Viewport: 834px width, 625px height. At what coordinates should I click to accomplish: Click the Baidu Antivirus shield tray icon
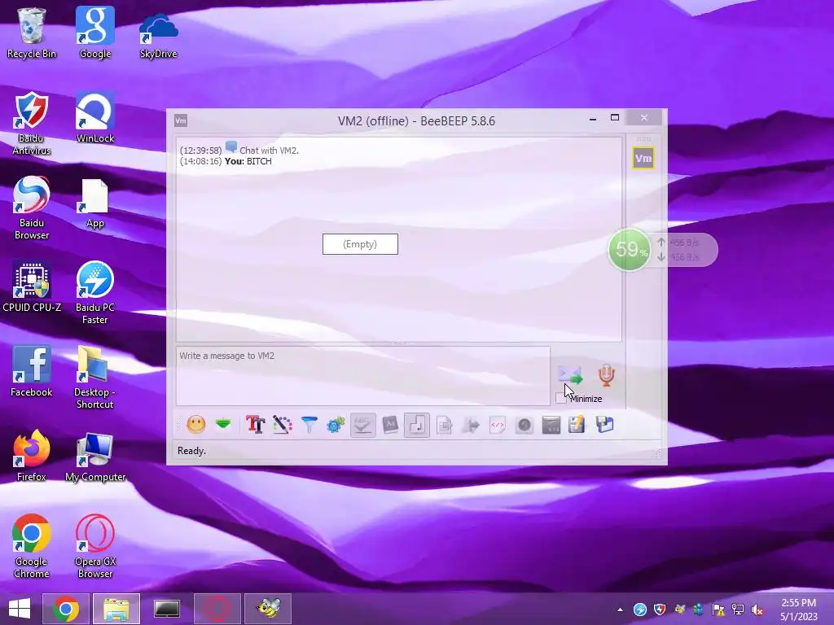click(x=660, y=610)
